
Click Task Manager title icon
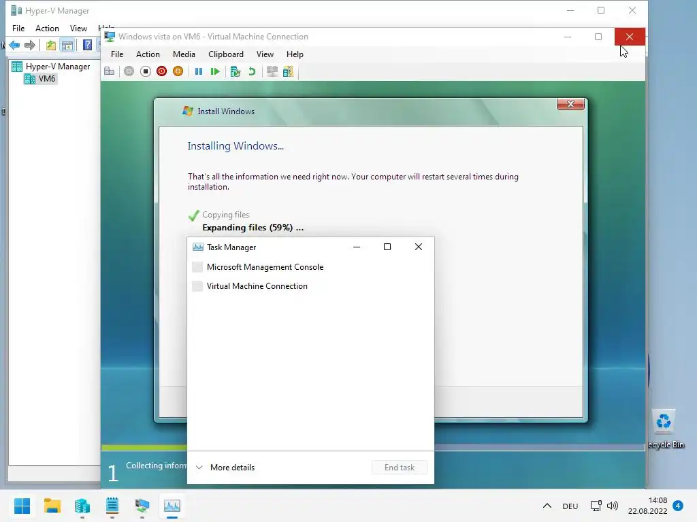coord(198,247)
